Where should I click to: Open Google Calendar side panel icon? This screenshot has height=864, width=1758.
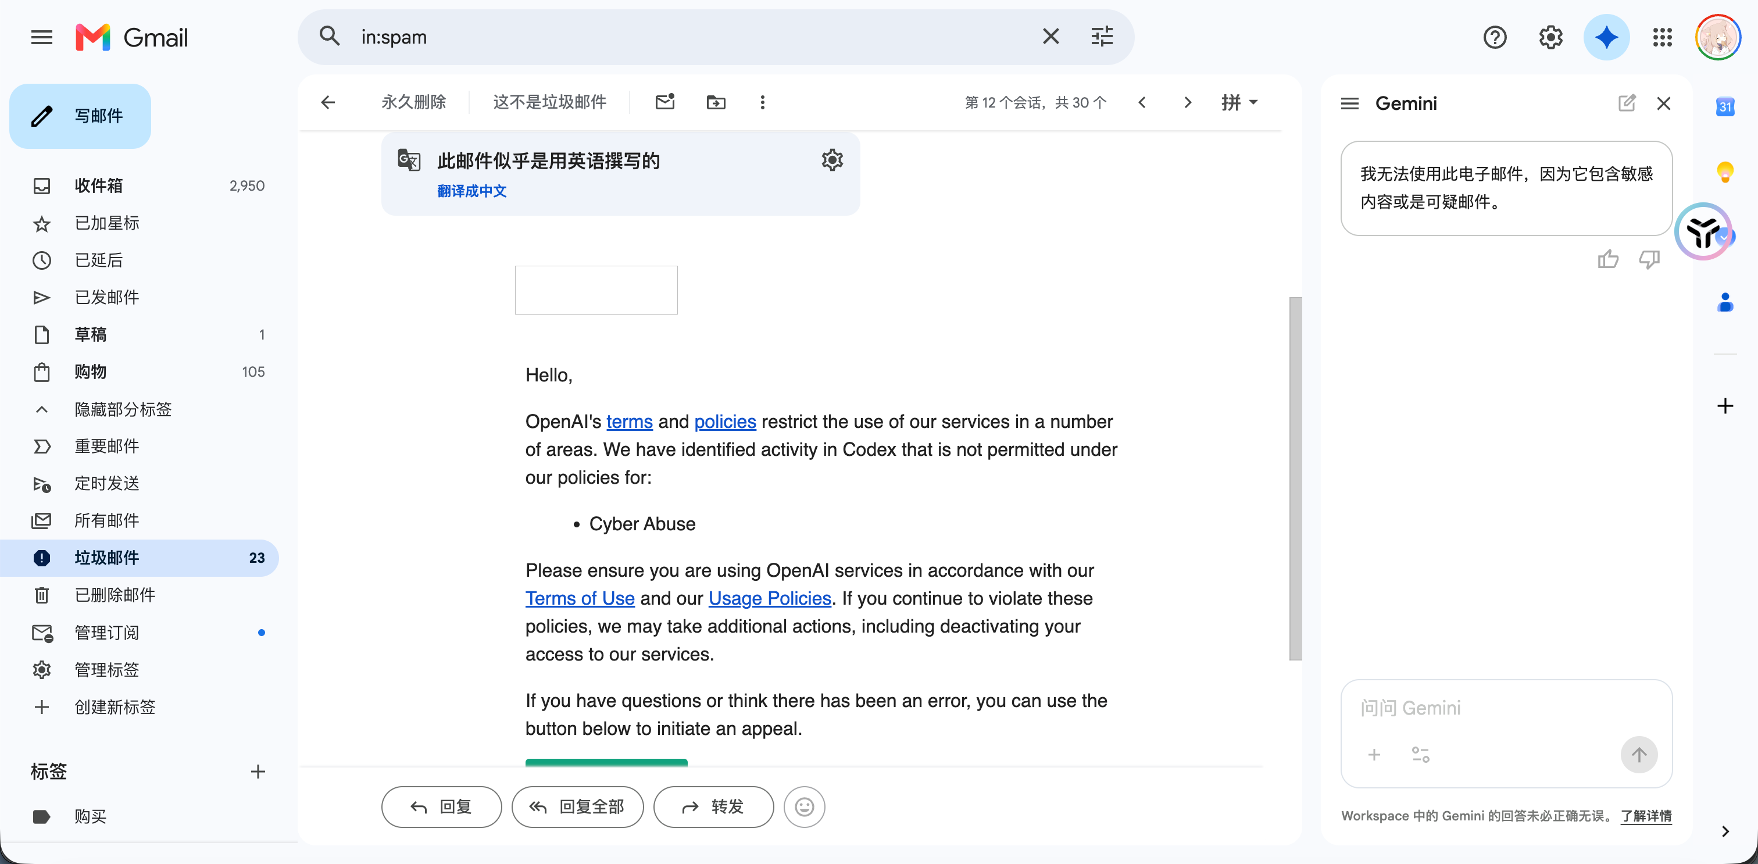(1725, 106)
